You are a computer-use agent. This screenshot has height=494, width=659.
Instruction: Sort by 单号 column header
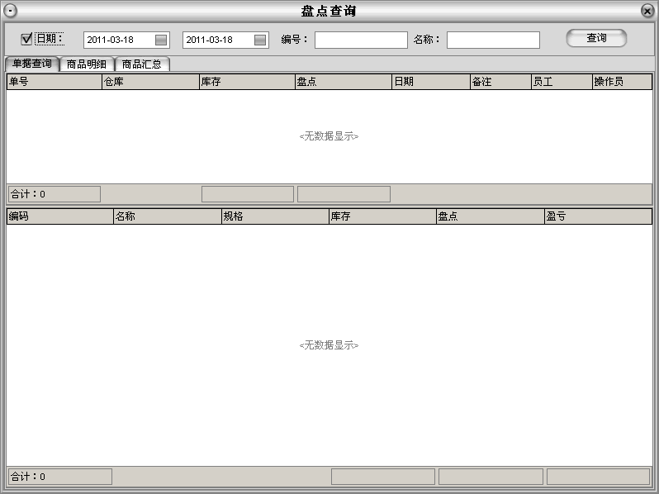tap(55, 82)
